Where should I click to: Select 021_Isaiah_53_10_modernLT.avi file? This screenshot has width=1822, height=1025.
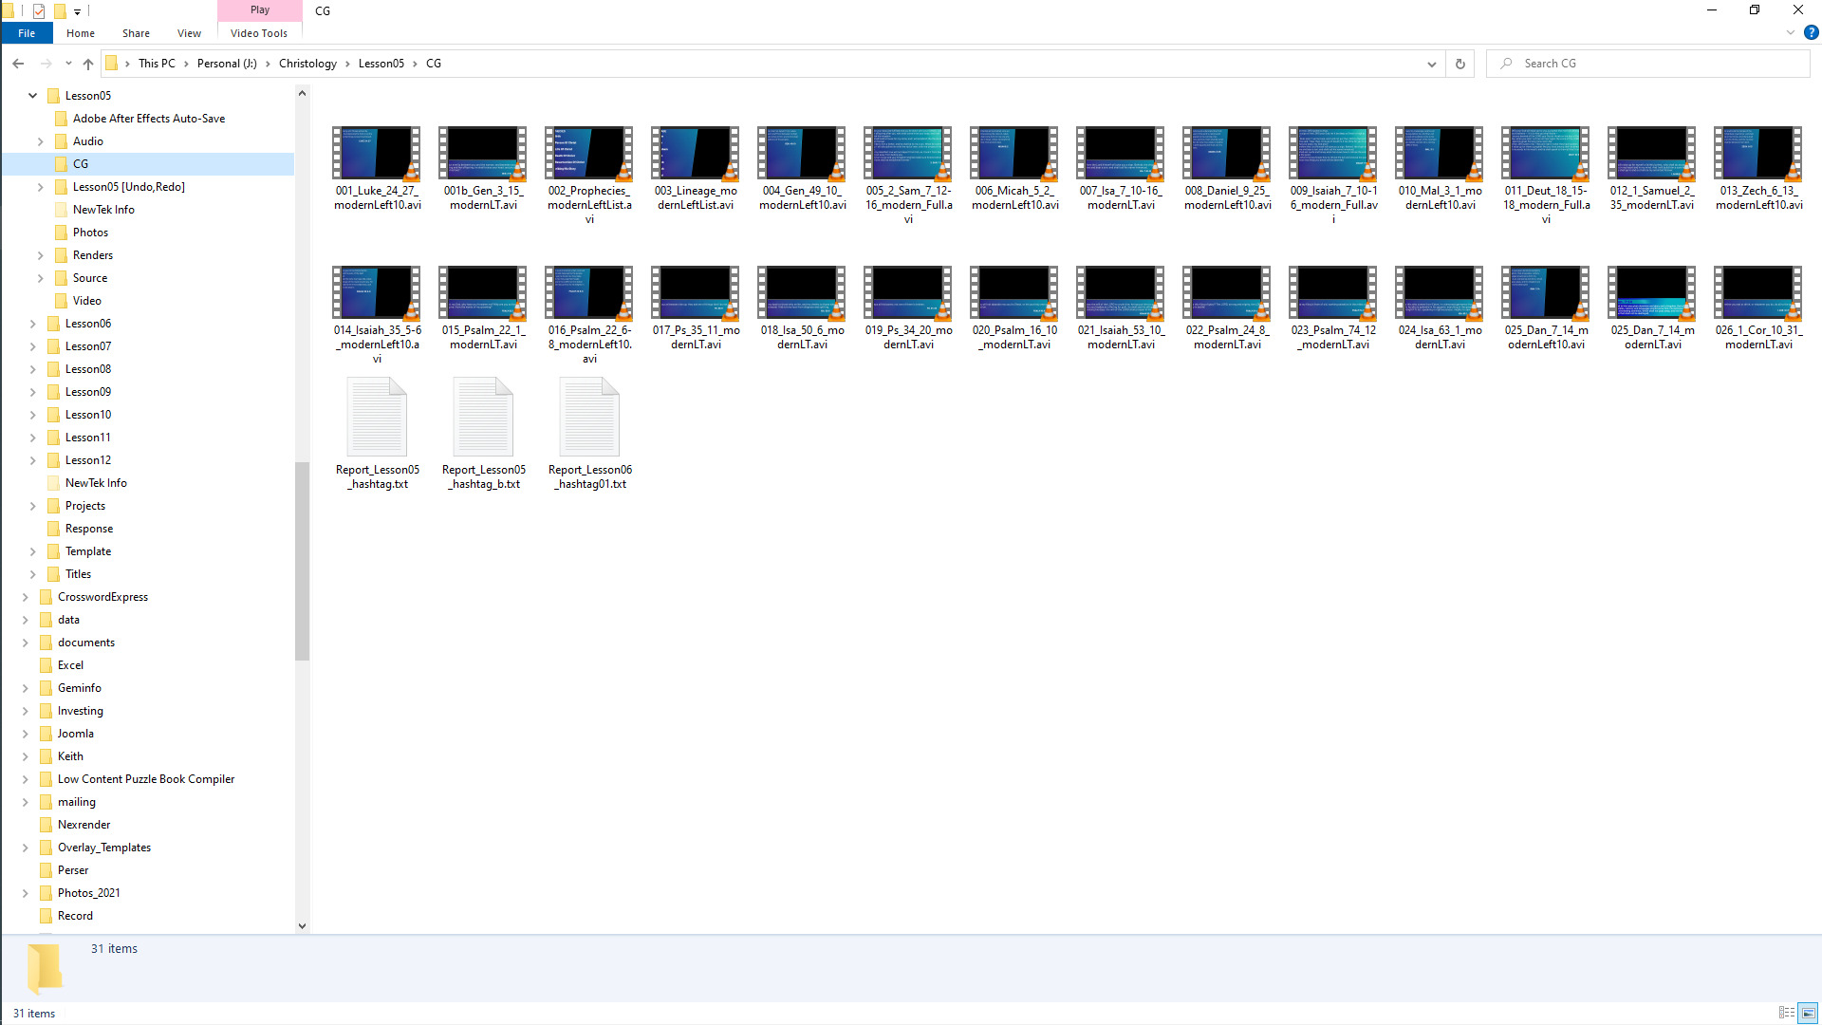[x=1121, y=307]
